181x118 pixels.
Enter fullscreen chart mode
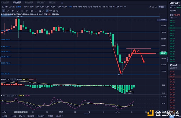[153, 7]
